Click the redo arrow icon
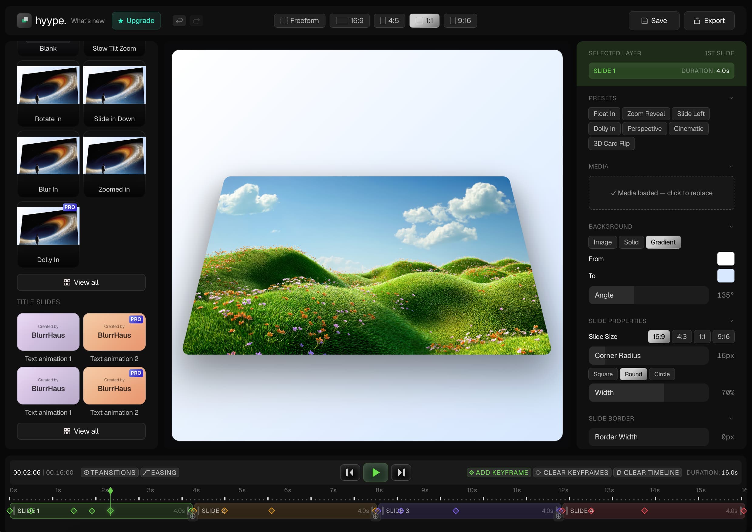Screen dimensions: 752x532 pyautogui.click(x=196, y=21)
